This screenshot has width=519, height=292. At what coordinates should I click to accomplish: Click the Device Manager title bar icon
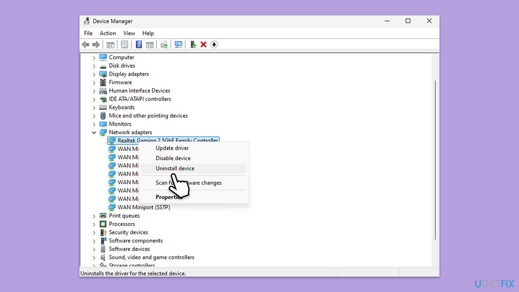pyautogui.click(x=86, y=21)
